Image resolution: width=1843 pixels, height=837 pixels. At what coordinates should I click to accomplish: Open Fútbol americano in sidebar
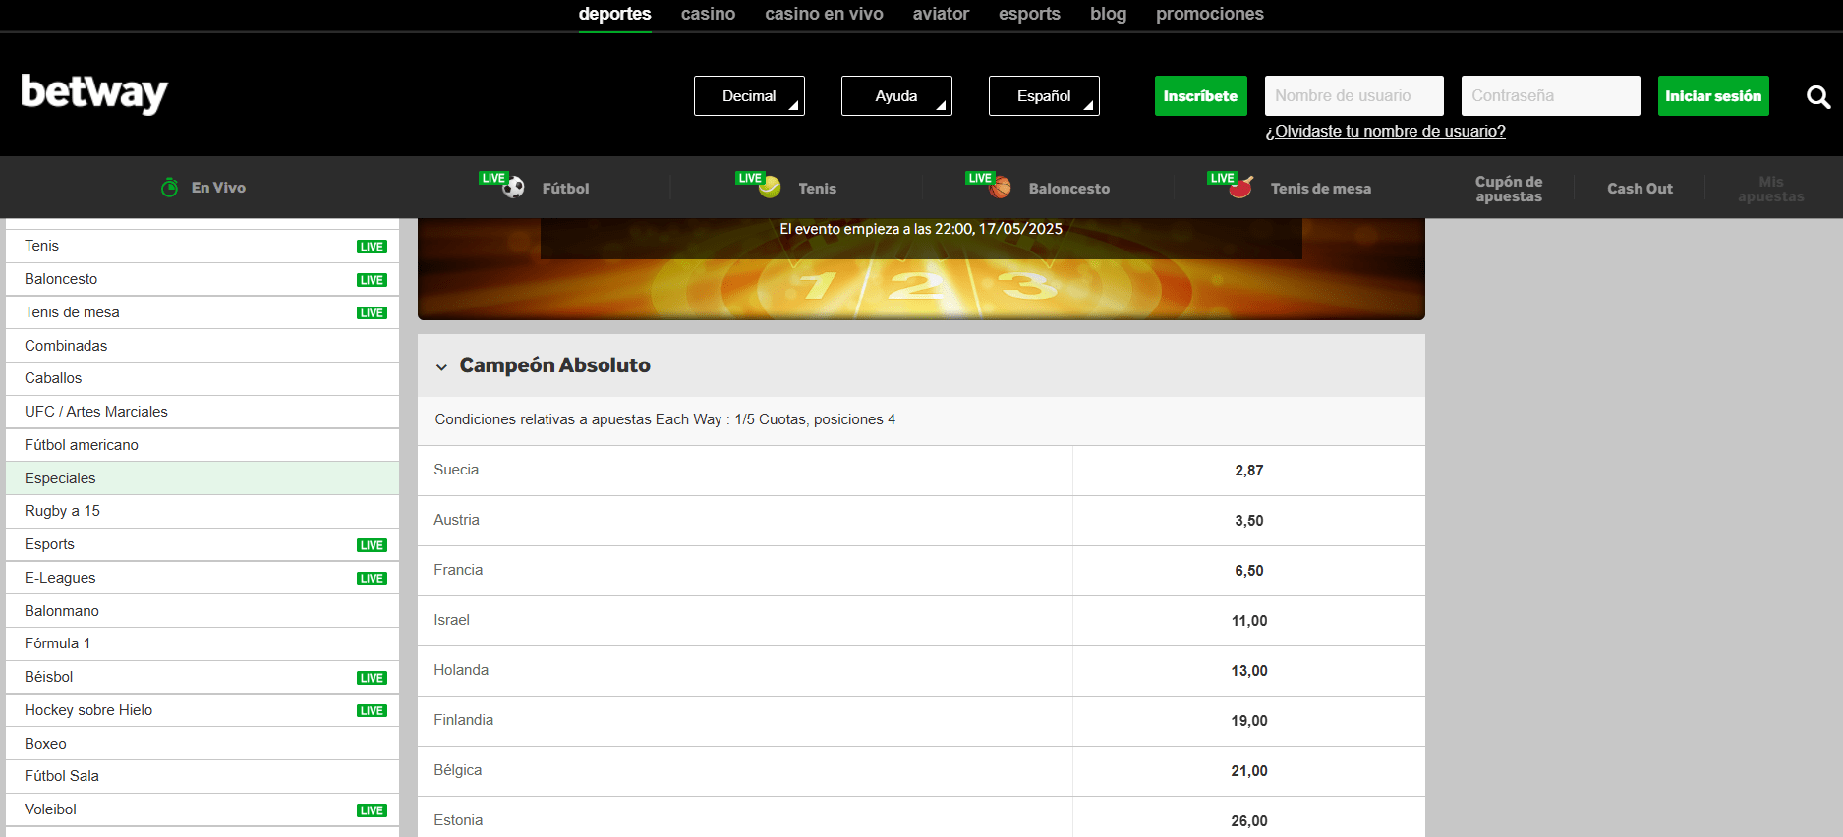pyautogui.click(x=202, y=445)
